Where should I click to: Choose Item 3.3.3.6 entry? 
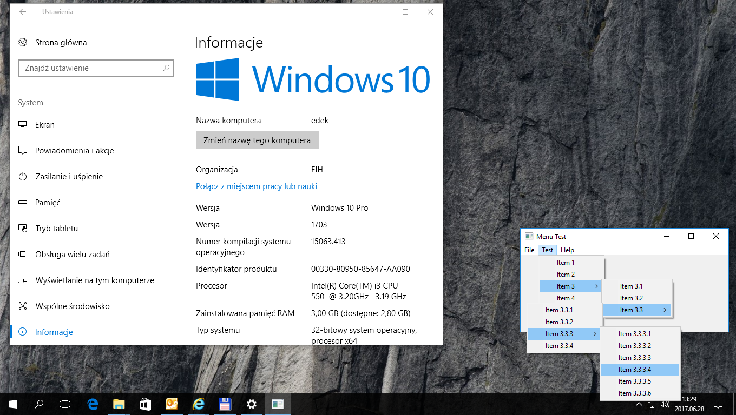tap(640, 393)
